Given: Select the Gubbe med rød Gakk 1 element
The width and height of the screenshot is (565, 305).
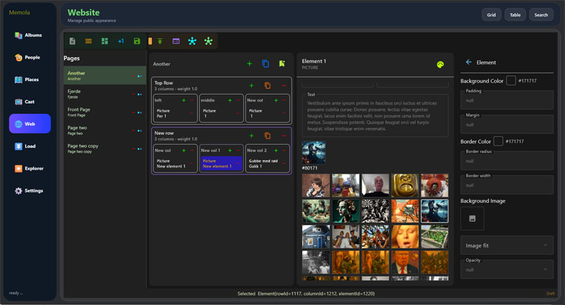Looking at the screenshot, I should 267,163.
